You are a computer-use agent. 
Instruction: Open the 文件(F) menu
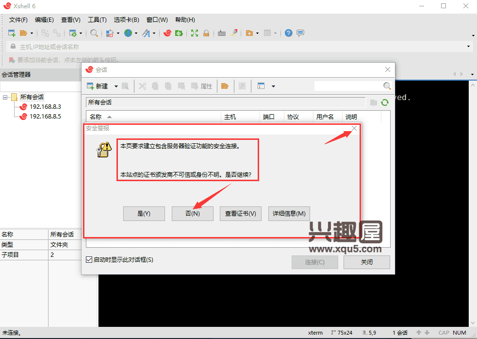18,20
